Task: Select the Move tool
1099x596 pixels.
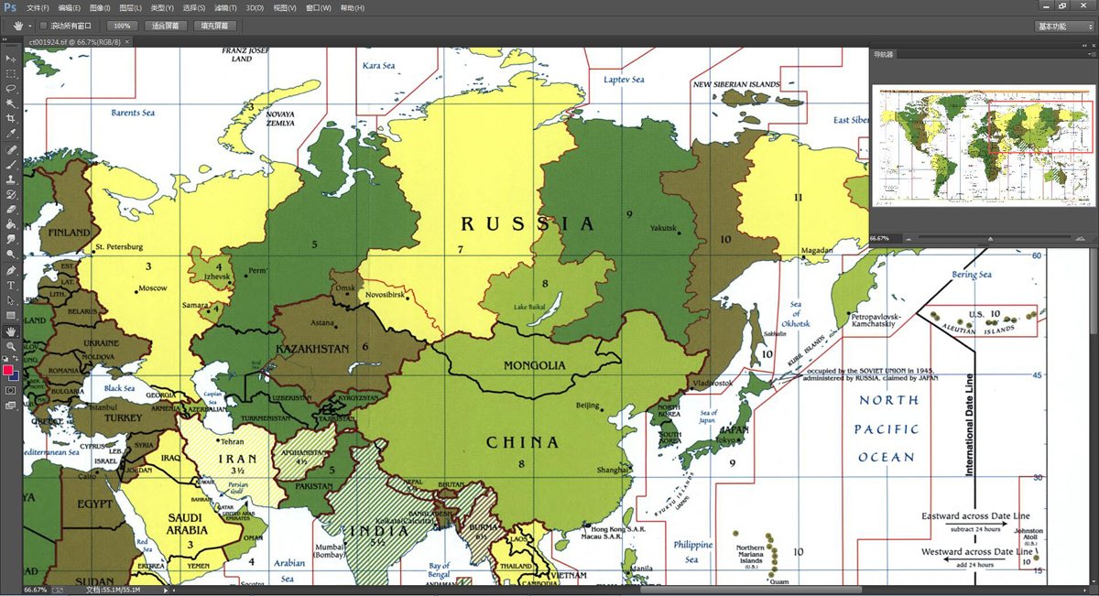Action: coord(11,58)
